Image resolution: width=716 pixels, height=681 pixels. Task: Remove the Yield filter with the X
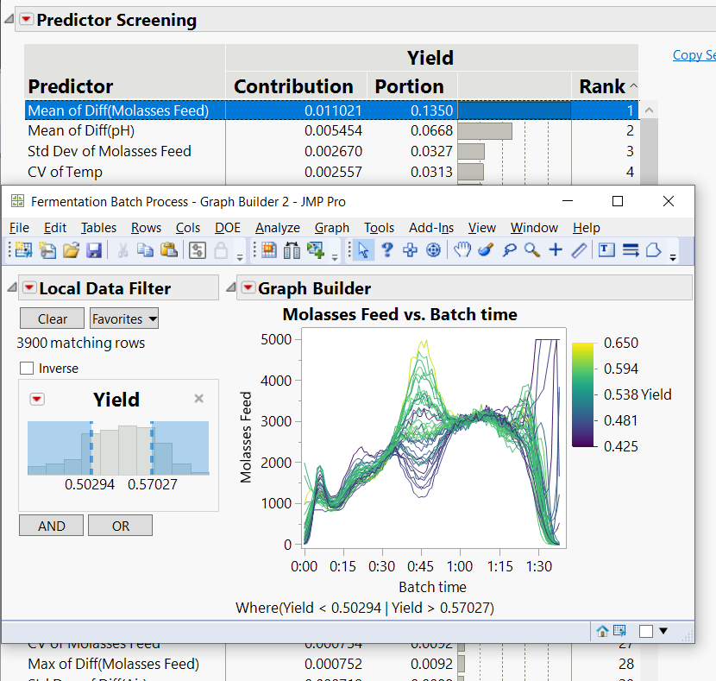(199, 399)
